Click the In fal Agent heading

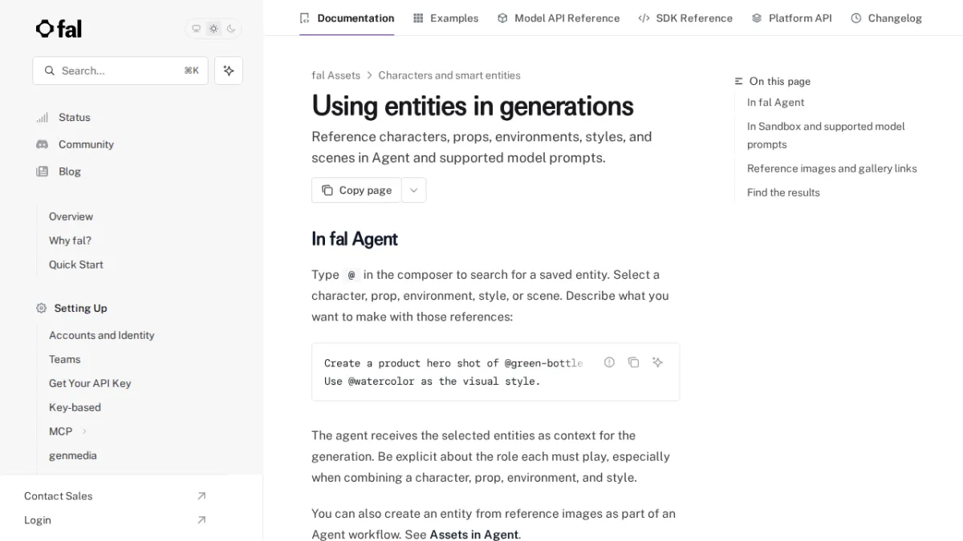(355, 239)
